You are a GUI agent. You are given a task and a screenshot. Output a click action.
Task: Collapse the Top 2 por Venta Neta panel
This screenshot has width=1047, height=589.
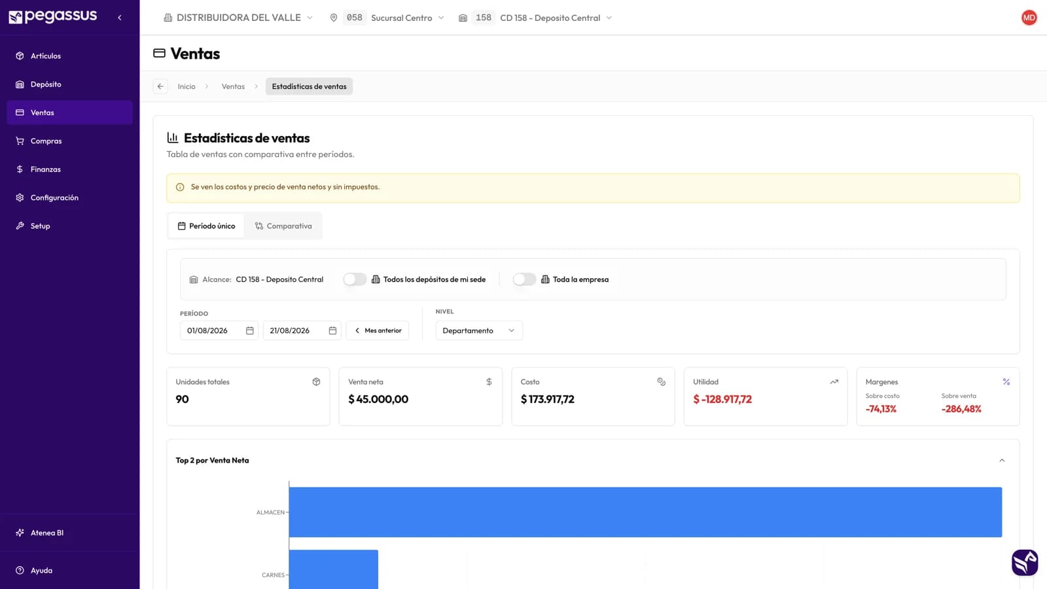point(1002,460)
